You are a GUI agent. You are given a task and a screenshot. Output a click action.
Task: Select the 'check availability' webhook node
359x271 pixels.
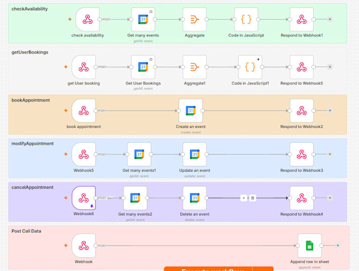pyautogui.click(x=88, y=19)
